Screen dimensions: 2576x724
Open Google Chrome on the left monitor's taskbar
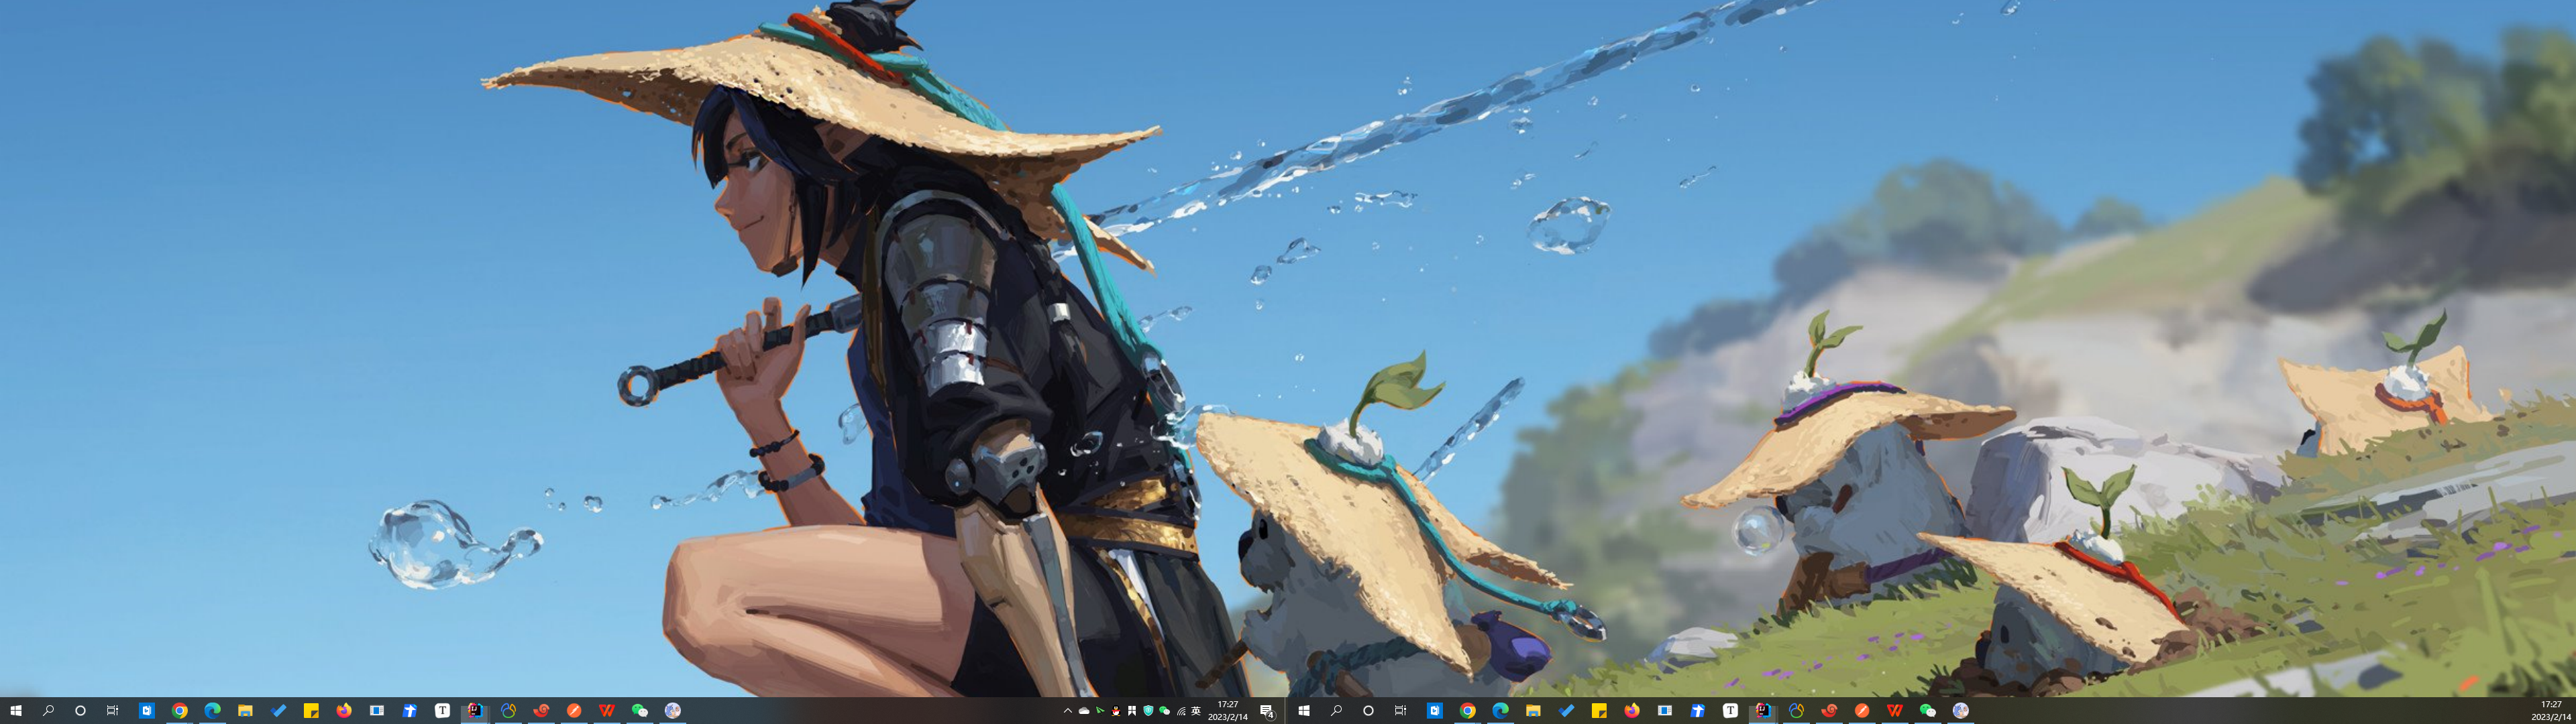point(180,711)
